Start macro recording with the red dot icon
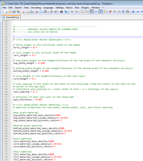 [110, 12]
